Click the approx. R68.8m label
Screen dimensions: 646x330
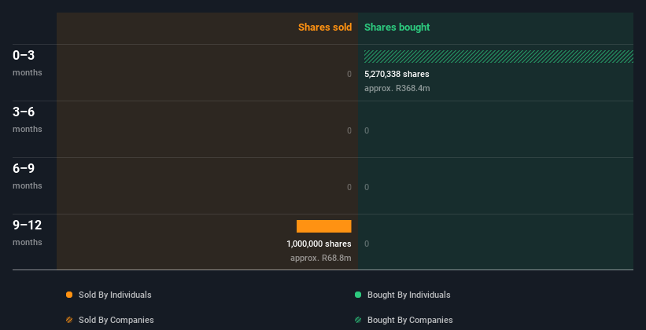tap(320, 258)
